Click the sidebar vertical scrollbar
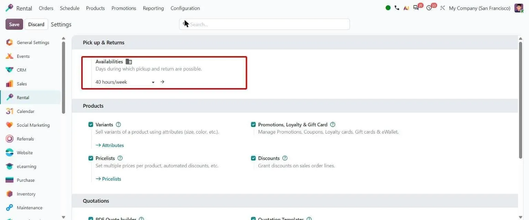This screenshot has height=220, width=529. point(63,77)
